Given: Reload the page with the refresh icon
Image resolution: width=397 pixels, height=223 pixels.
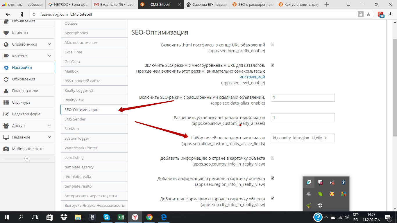Looking at the screenshot, I should (x=34, y=14).
